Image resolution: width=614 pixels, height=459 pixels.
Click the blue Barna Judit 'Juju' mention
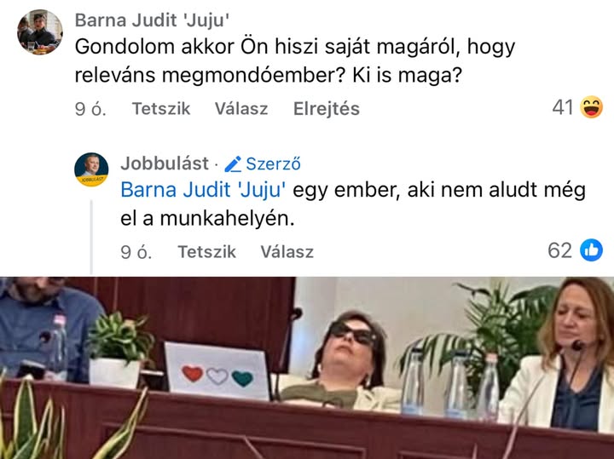coord(203,190)
